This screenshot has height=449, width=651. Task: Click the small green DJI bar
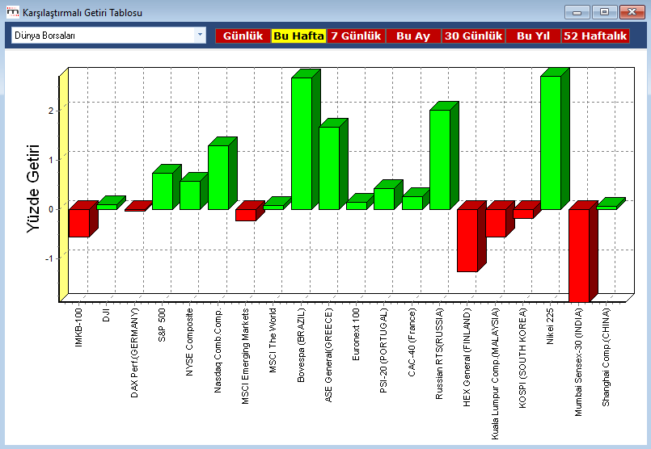107,207
